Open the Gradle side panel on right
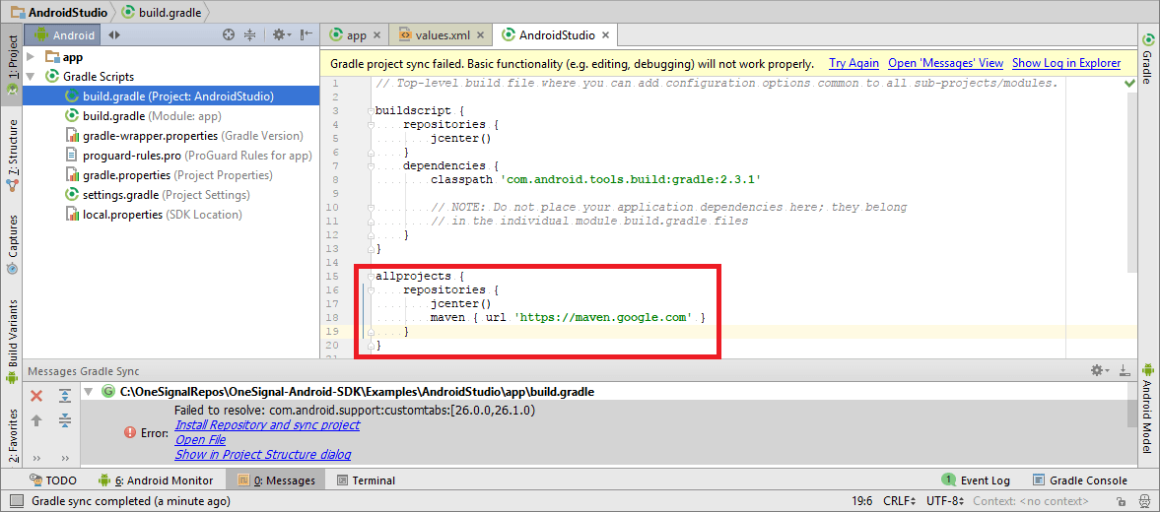 [1147, 58]
